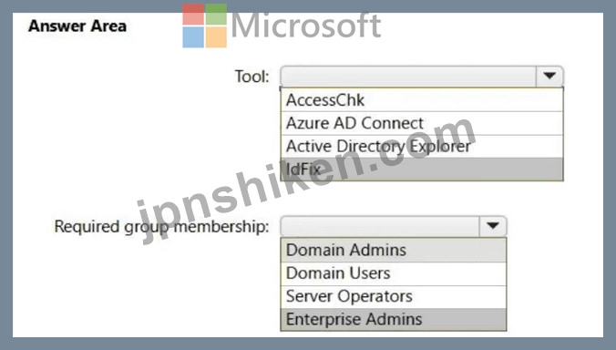Open the Tool dropdown arrow
Screen dimensions: 616x350
pos(549,77)
